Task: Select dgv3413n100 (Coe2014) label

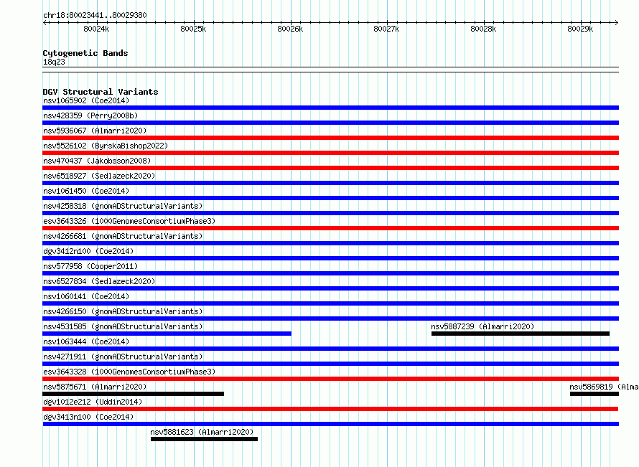Action: point(88,417)
